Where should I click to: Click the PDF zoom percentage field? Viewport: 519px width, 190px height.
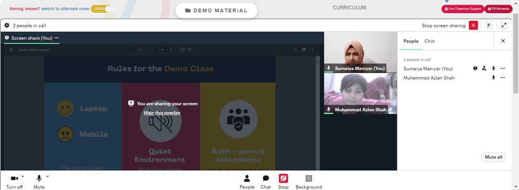pyautogui.click(x=161, y=50)
